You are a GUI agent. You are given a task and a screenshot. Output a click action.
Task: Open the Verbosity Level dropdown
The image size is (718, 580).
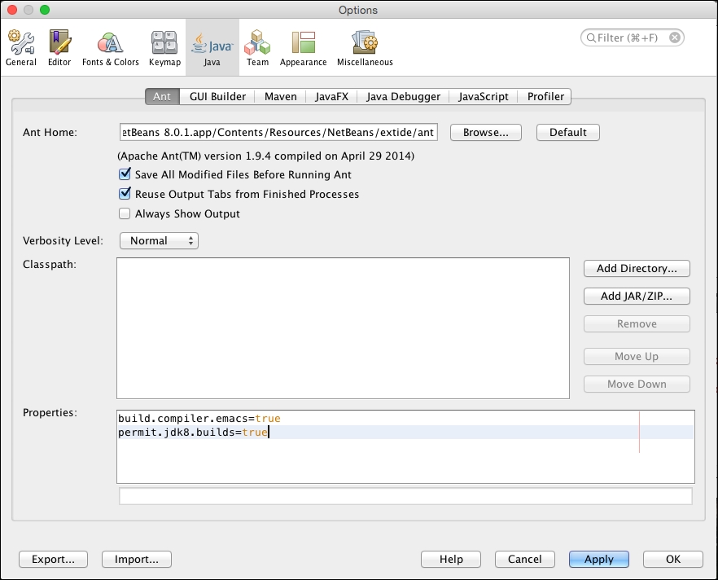tap(159, 240)
